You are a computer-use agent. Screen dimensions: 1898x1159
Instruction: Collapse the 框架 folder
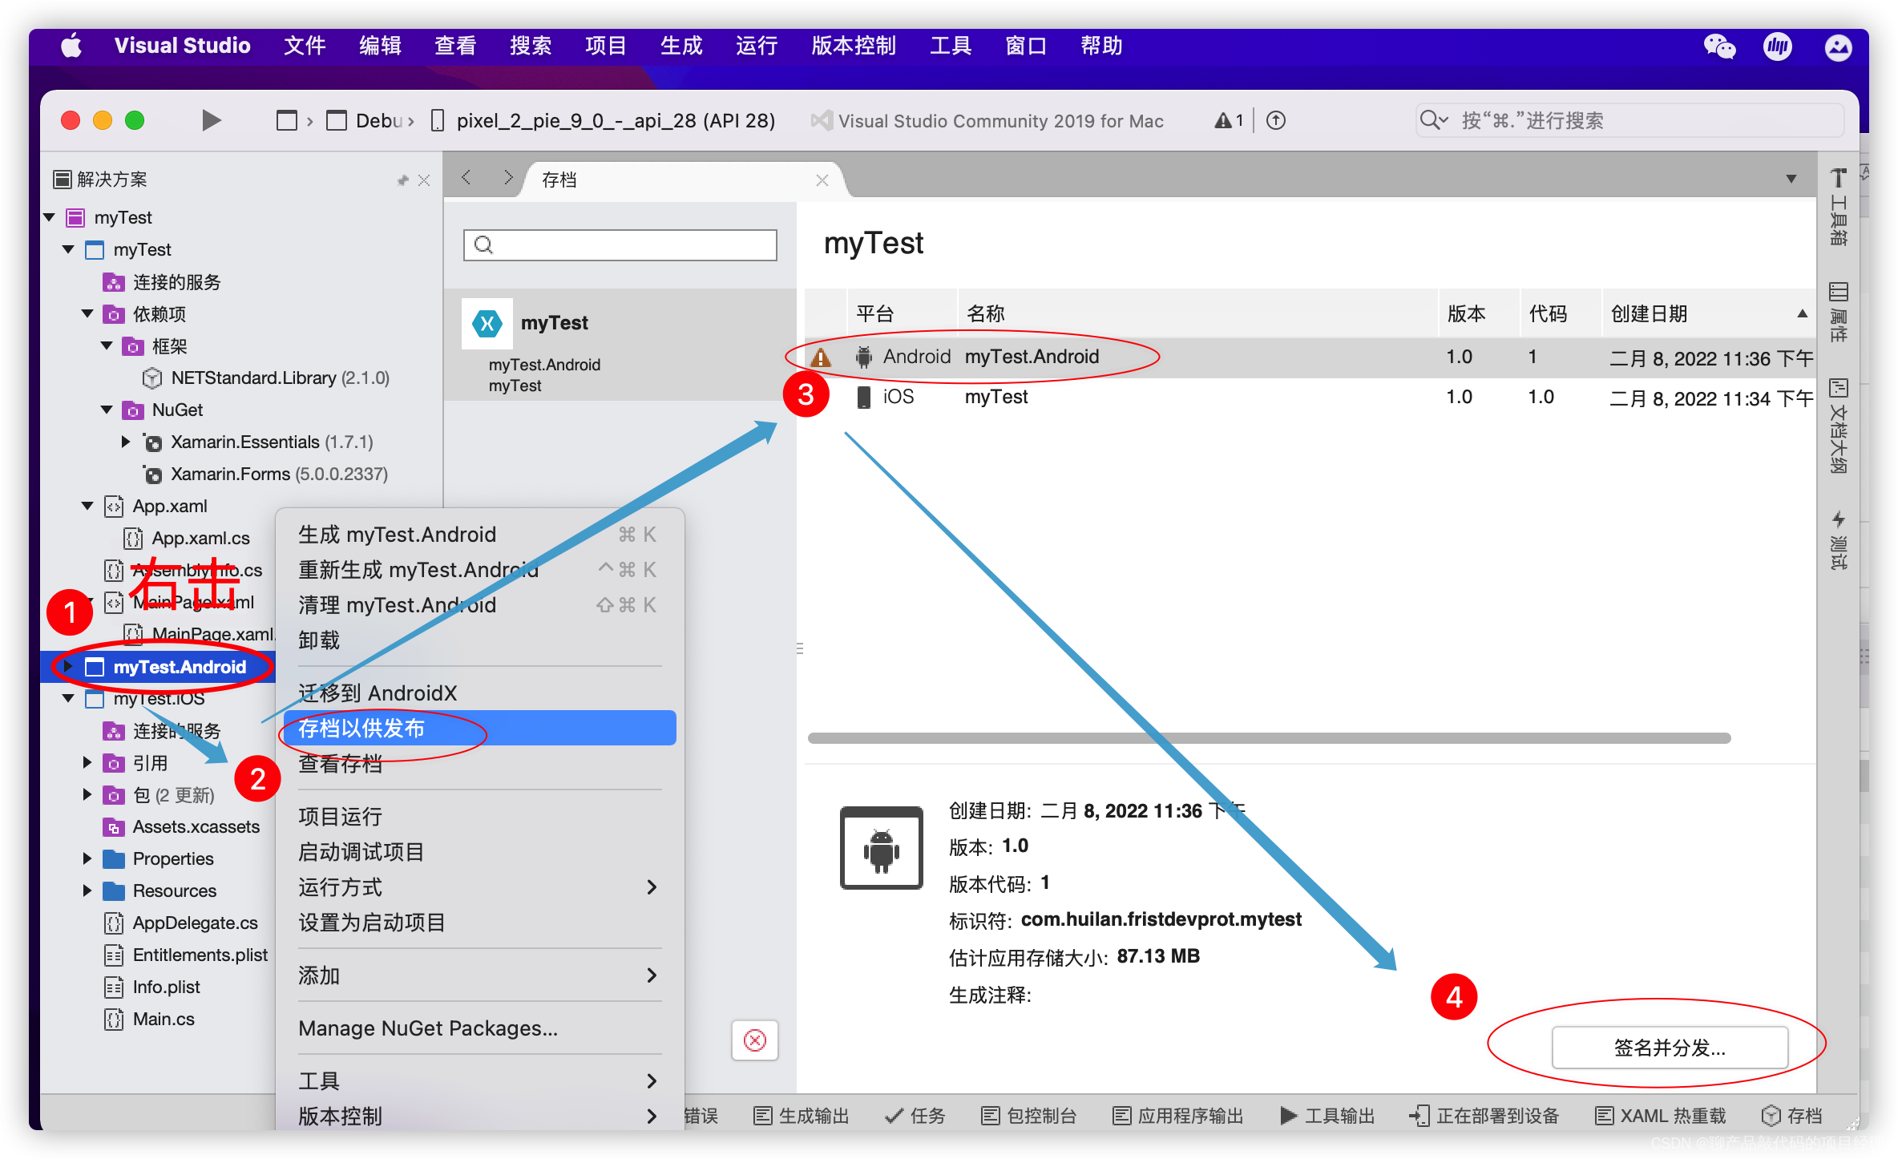pyautogui.click(x=107, y=345)
